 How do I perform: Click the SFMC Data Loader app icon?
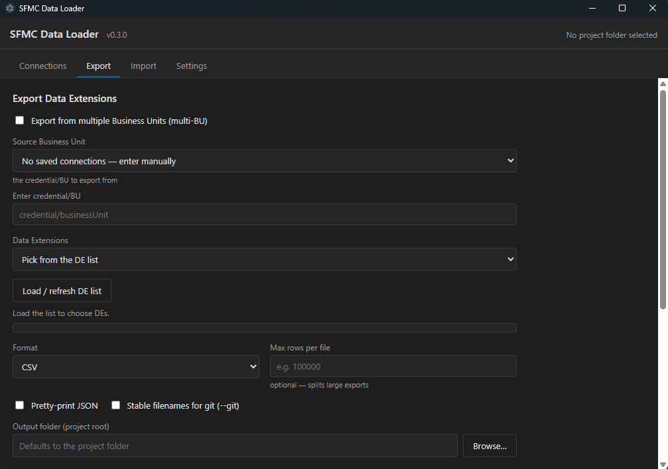coord(10,8)
